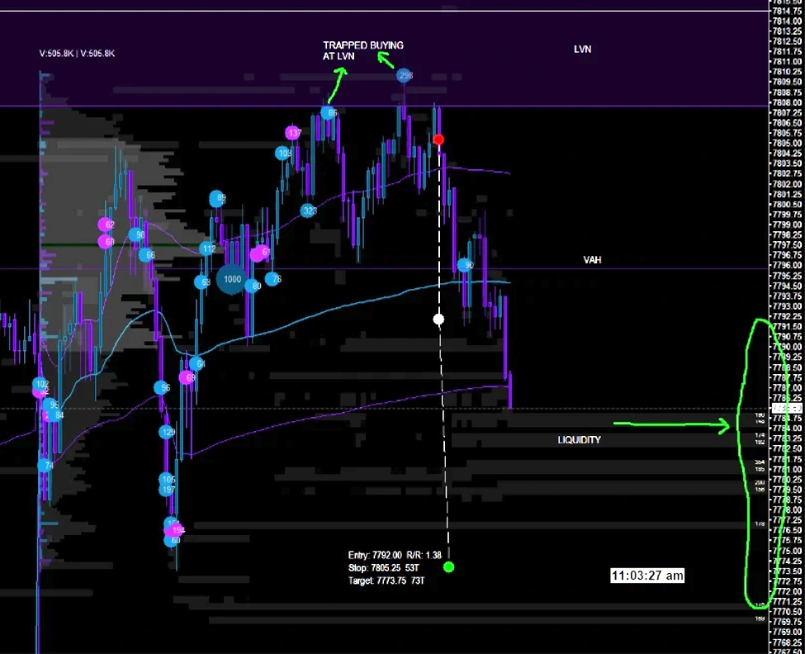805x654 pixels.
Task: Click the magenta 137 volume bubble
Action: coord(293,134)
